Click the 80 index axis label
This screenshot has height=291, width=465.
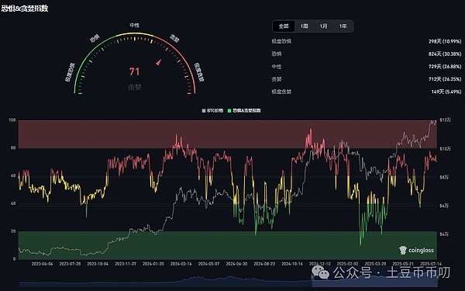(x=13, y=147)
